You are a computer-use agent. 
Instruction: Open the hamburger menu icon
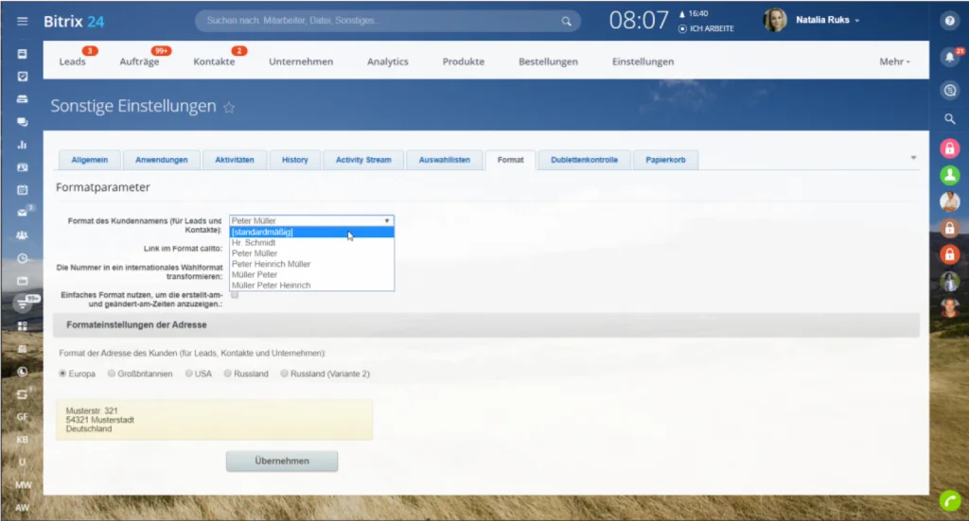pos(23,21)
